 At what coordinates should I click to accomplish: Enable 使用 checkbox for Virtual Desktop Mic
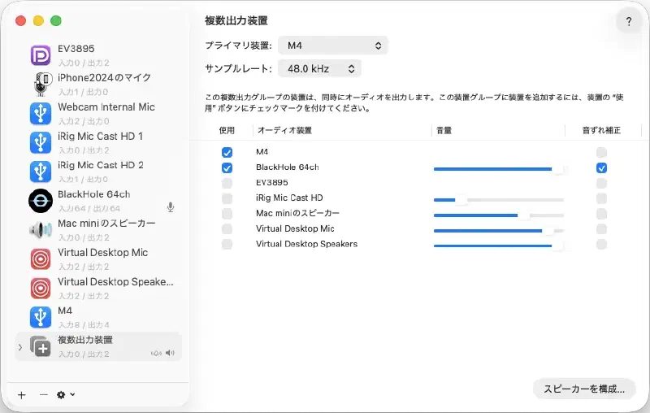[x=227, y=229]
